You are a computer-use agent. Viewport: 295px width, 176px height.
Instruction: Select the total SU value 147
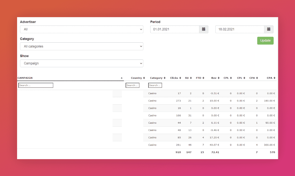tap(189, 152)
